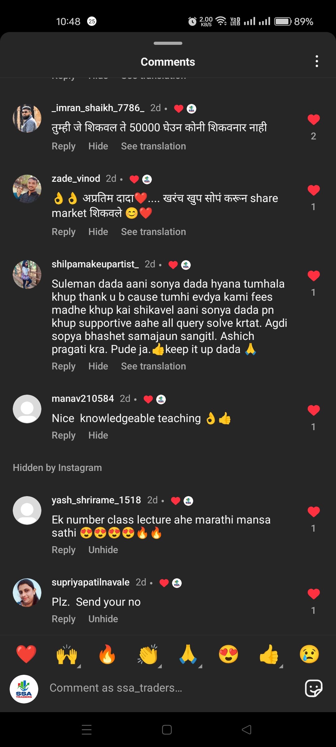This screenshot has width=336, height=747.
Task: Unhide yash_shrirame_1518's comment
Action: pyautogui.click(x=103, y=550)
